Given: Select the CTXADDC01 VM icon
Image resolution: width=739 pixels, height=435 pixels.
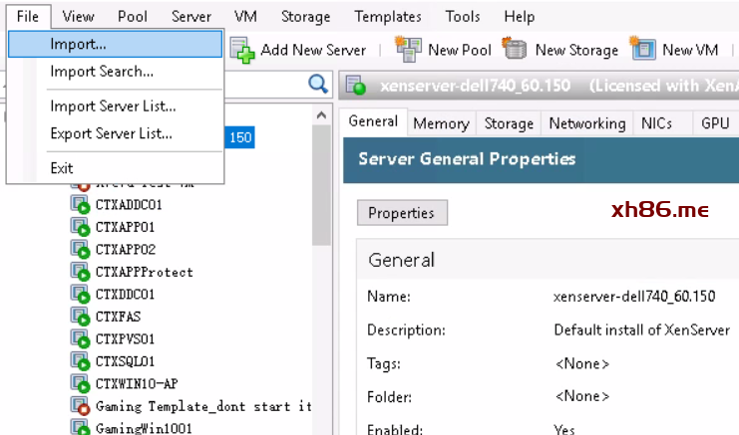Looking at the screenshot, I should click(81, 204).
